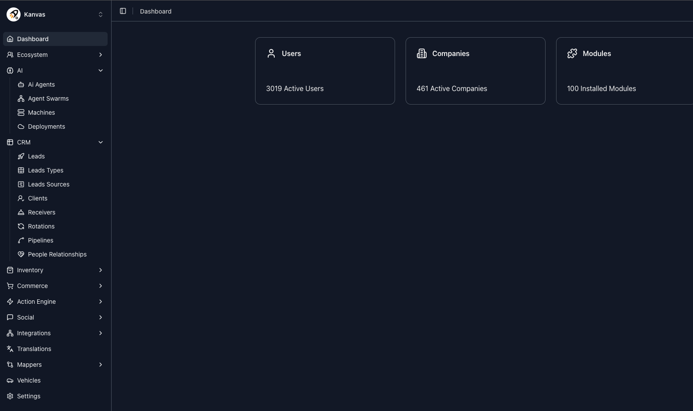Screen dimensions: 693x411
Task: Collapse the AI section chevron
Action: tap(101, 70)
